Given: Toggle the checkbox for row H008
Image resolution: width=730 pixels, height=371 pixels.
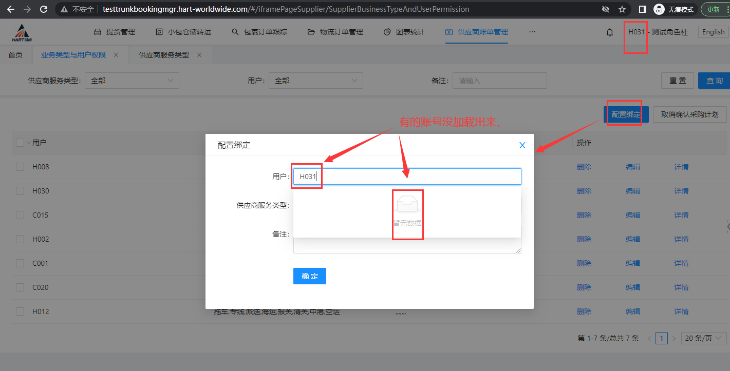Looking at the screenshot, I should 20,167.
